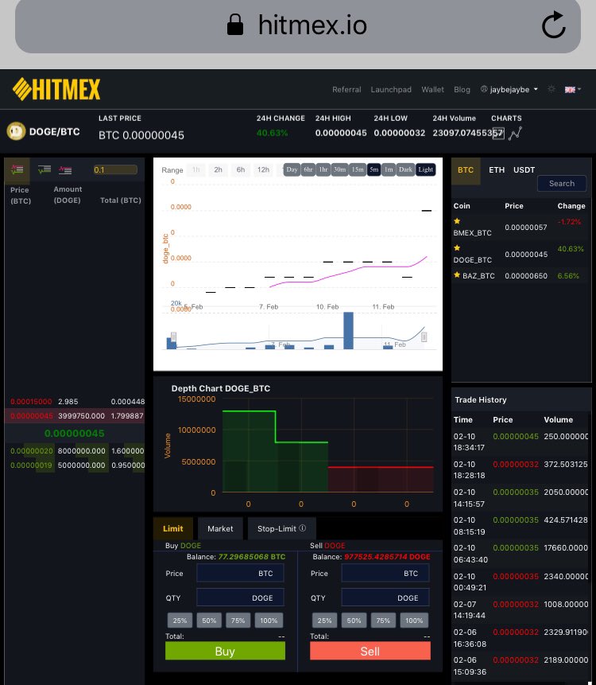
Task: Click the DOGE coin icon
Action: click(16, 131)
